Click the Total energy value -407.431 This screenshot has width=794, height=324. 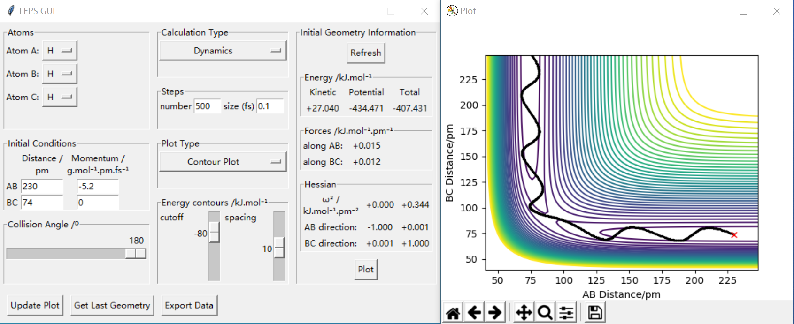[410, 108]
